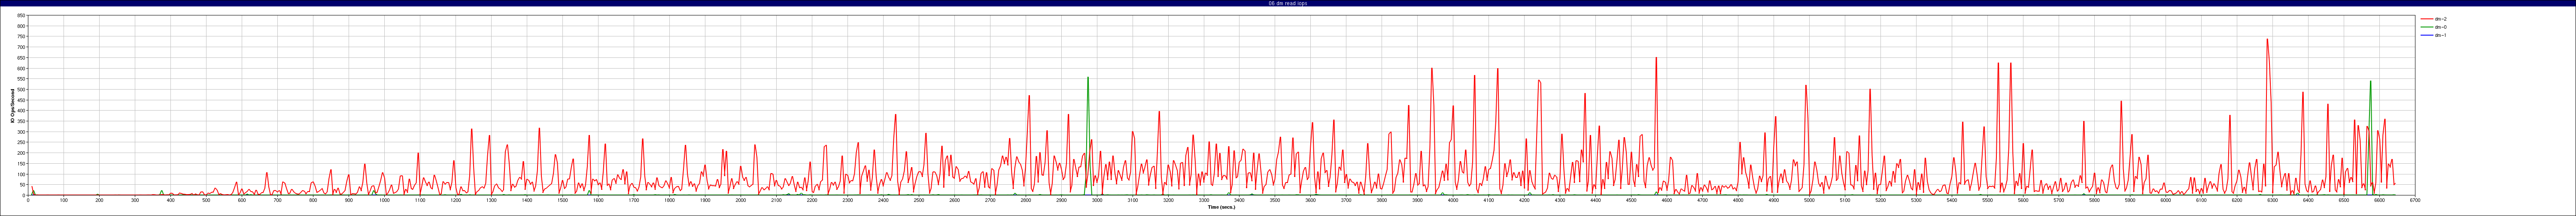Click the 6700 tick on the x-axis
The image size is (2576, 216).
(2415, 200)
